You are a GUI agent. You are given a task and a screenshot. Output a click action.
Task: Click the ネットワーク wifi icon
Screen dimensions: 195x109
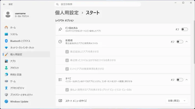(x=6, y=48)
